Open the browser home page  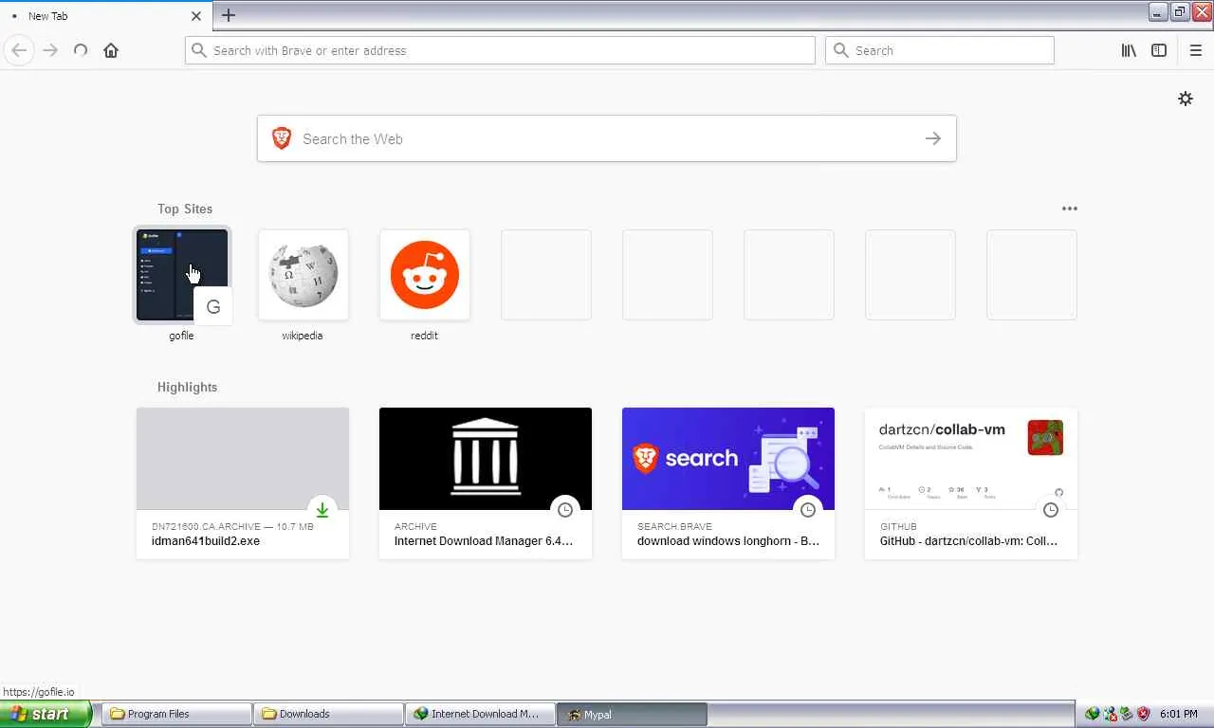tap(111, 50)
